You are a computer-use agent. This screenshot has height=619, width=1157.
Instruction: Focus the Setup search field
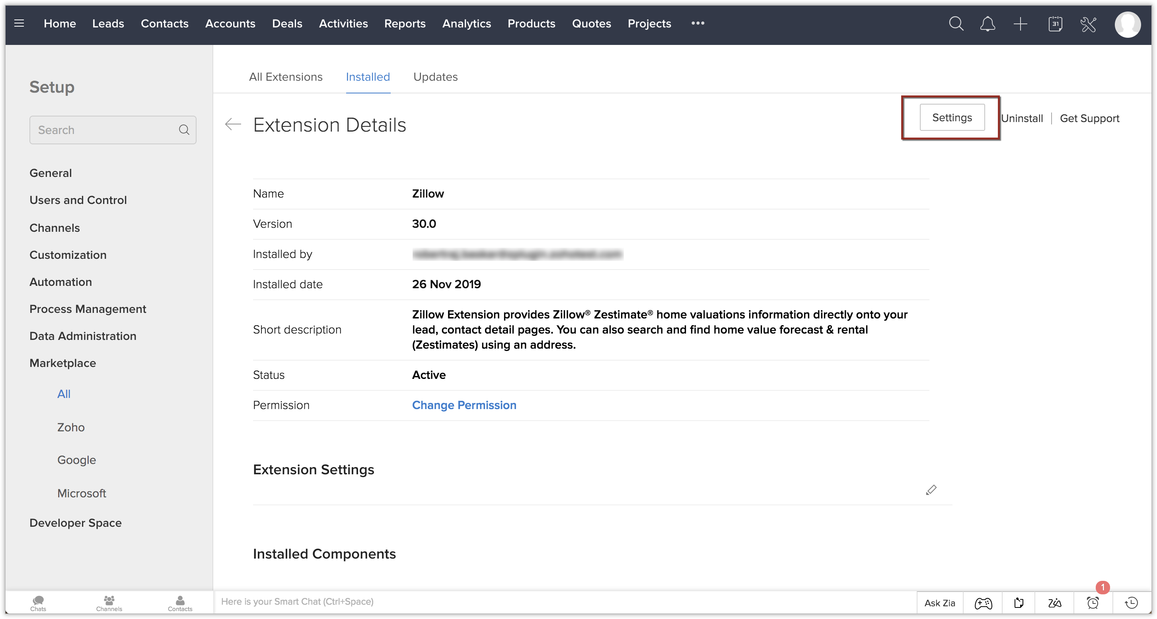coord(105,130)
